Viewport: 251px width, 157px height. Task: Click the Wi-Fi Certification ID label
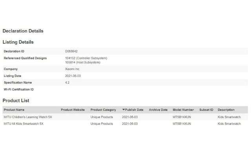(19, 89)
